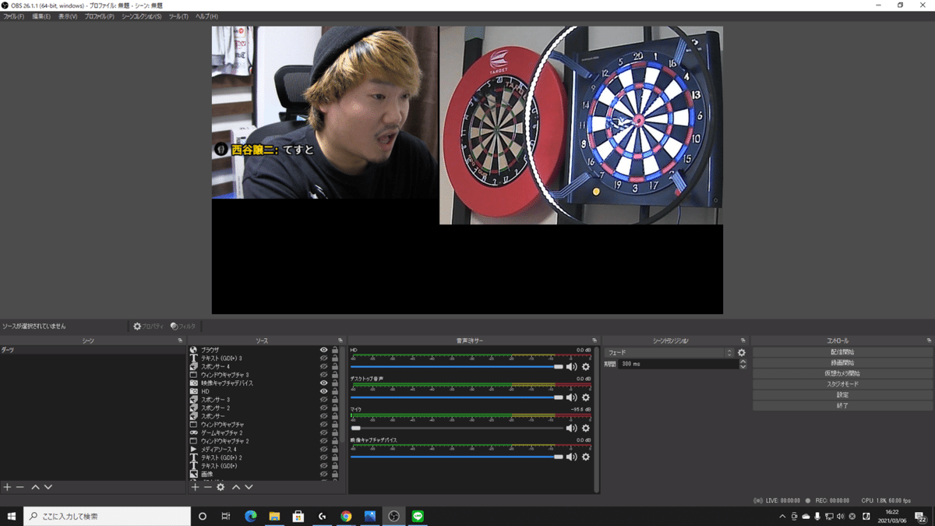
Task: Open Microsoft Edge from the taskbar
Action: [x=250, y=516]
